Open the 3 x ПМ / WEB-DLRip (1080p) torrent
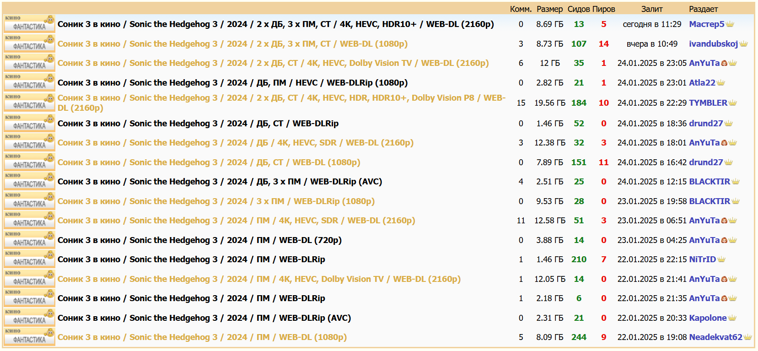The image size is (758, 351). tap(216, 201)
